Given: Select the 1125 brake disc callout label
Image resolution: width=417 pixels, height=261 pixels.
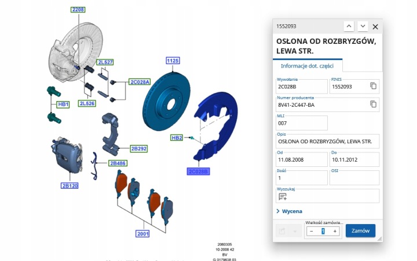Looking at the screenshot, I should click(x=173, y=61).
